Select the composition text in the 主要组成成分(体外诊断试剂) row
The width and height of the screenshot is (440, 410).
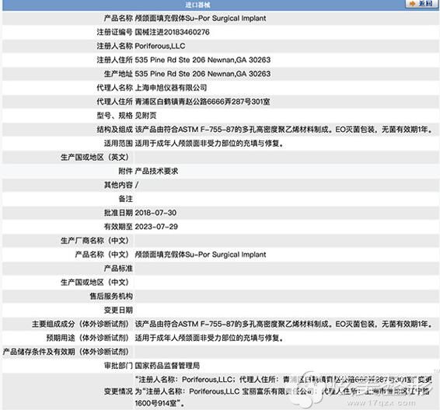[285, 325]
